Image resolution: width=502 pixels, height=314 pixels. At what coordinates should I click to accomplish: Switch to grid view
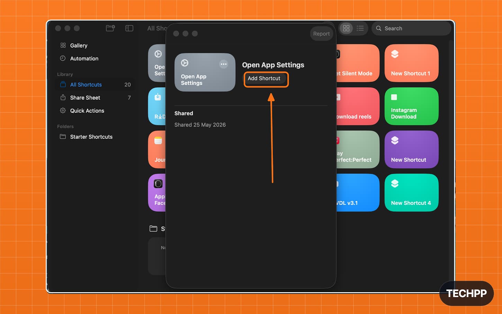click(x=346, y=28)
